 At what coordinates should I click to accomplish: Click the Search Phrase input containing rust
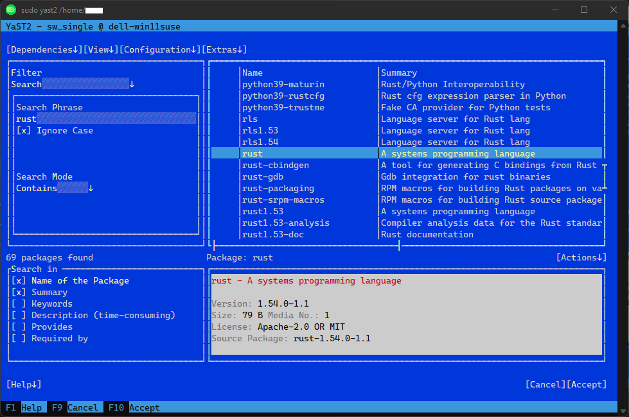click(106, 119)
